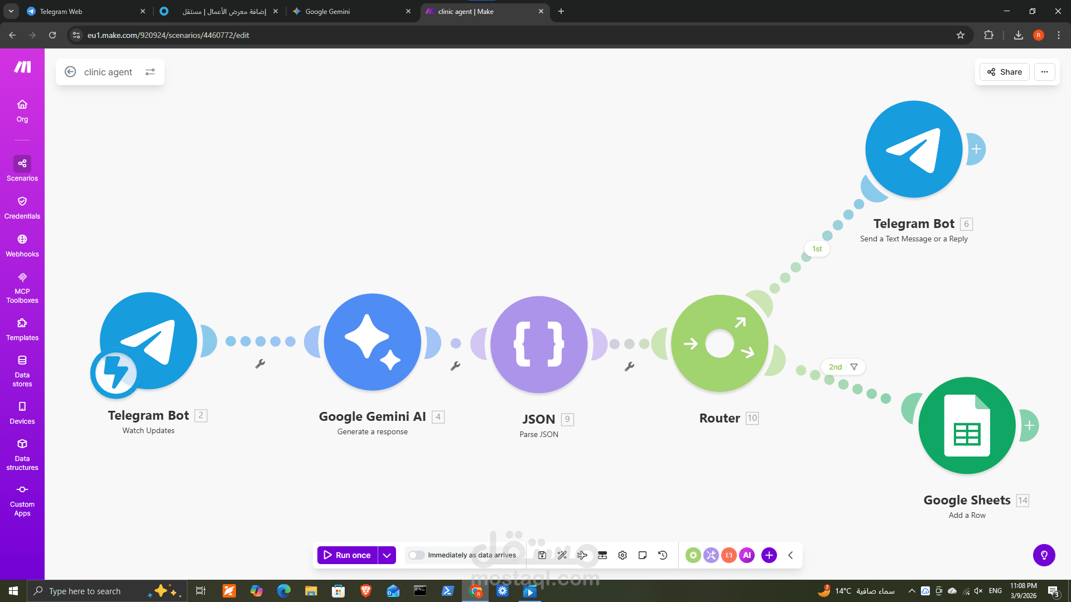Open scenario settings gear icon
Image resolution: width=1071 pixels, height=602 pixels.
point(623,555)
